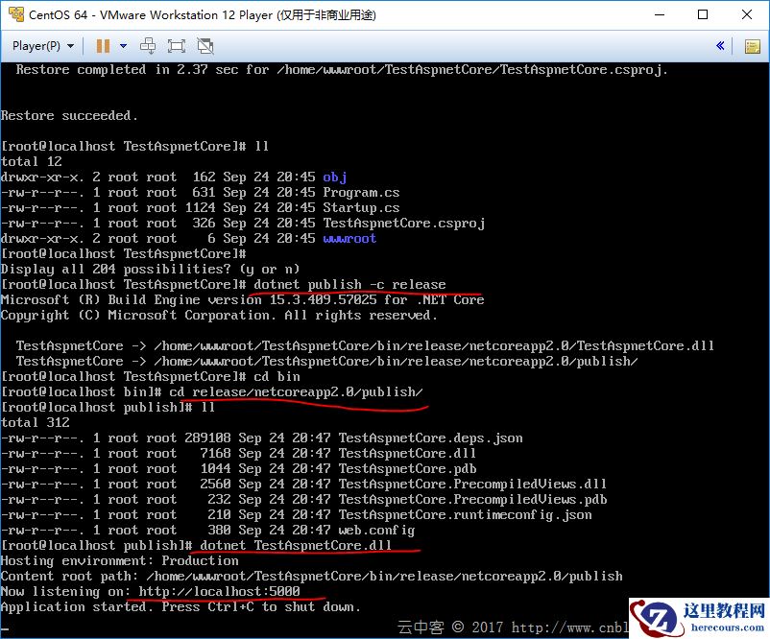
Task: Click 'TestAspnetCore.pdb' in the 1044-byte row
Action: 407,469
